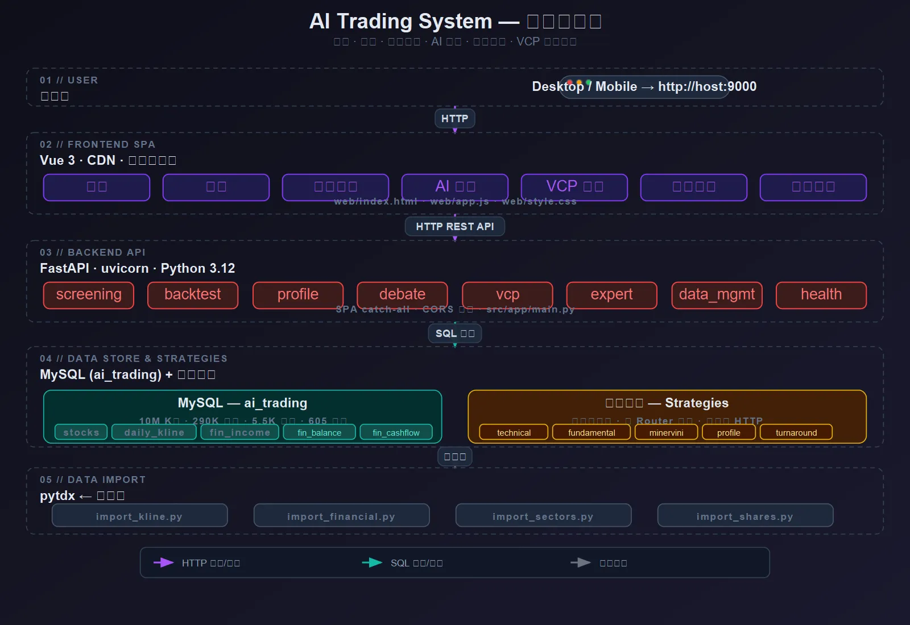The image size is (910, 625).
Task: Click the fundamental strategy chip
Action: tap(591, 432)
